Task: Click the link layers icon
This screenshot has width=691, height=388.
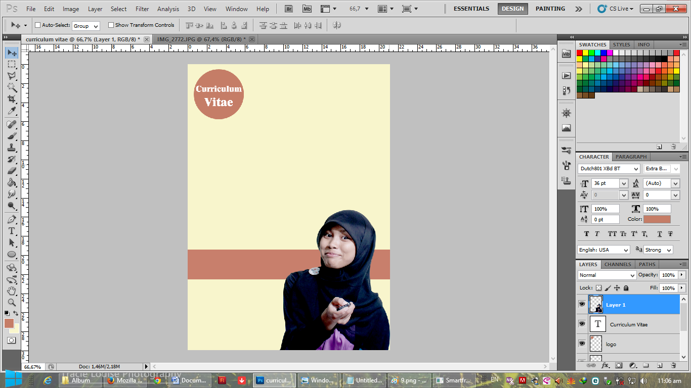Action: point(590,365)
